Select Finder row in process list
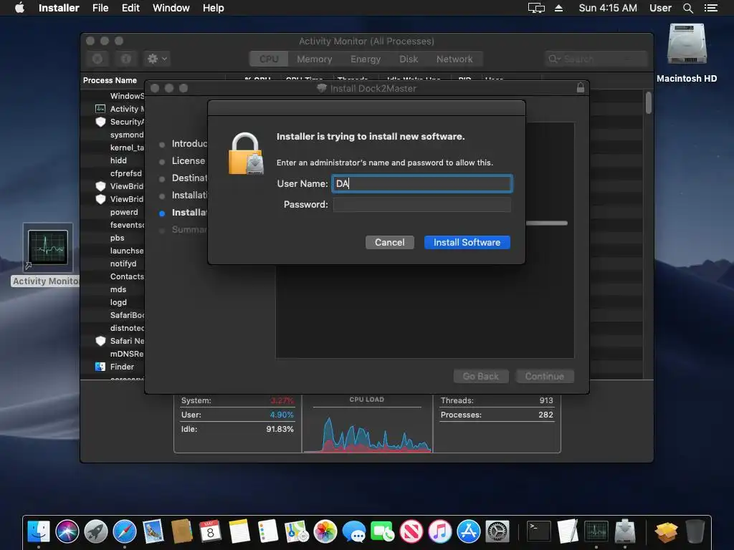Image resolution: width=734 pixels, height=550 pixels. (113, 367)
